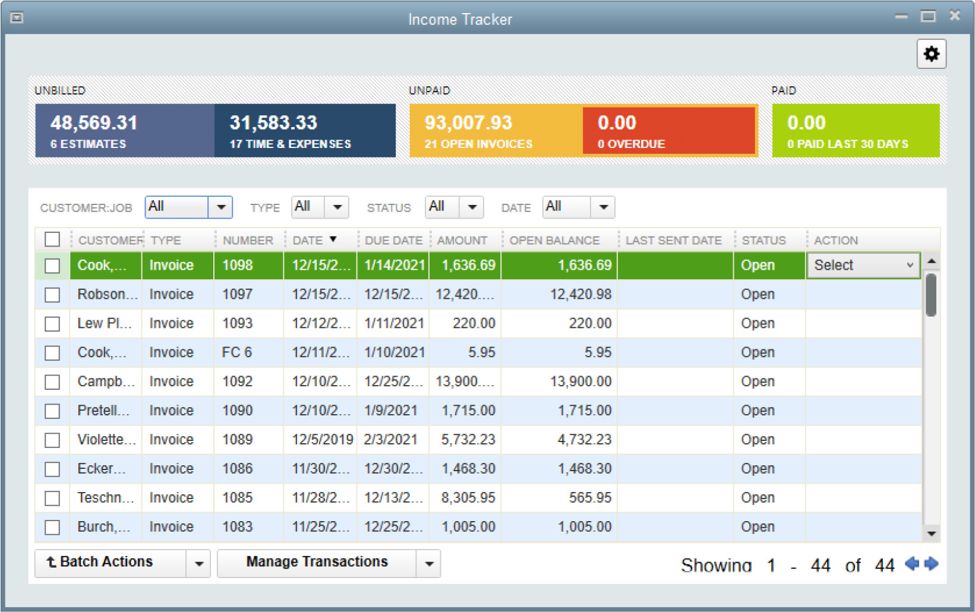This screenshot has height=612, width=975.
Task: Click the 4,732.23 open balance cell
Action: click(559, 440)
